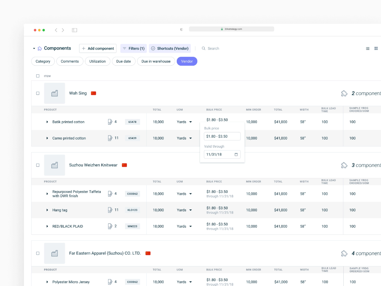
Task: Open the Filters (1) button
Action: pos(133,48)
